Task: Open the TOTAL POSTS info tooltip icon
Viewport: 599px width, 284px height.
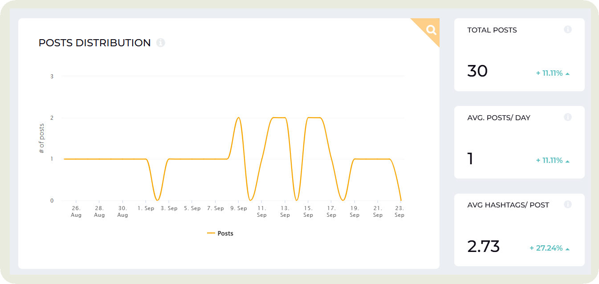Action: [568, 29]
